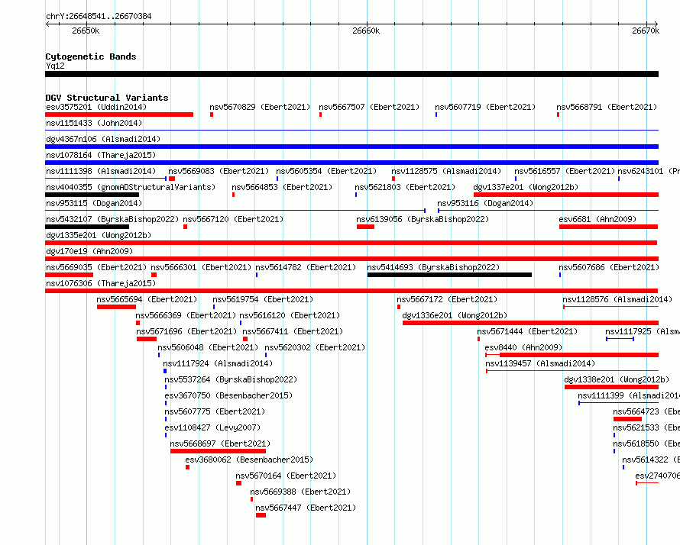Click dgv170e19 (Ahn2009) label
The image size is (680, 545).
(89, 251)
